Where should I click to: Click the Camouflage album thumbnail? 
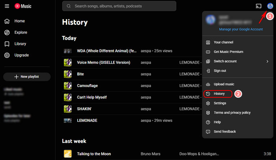point(67,86)
